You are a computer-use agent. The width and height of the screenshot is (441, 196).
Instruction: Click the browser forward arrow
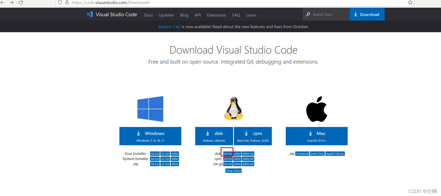[12, 3]
